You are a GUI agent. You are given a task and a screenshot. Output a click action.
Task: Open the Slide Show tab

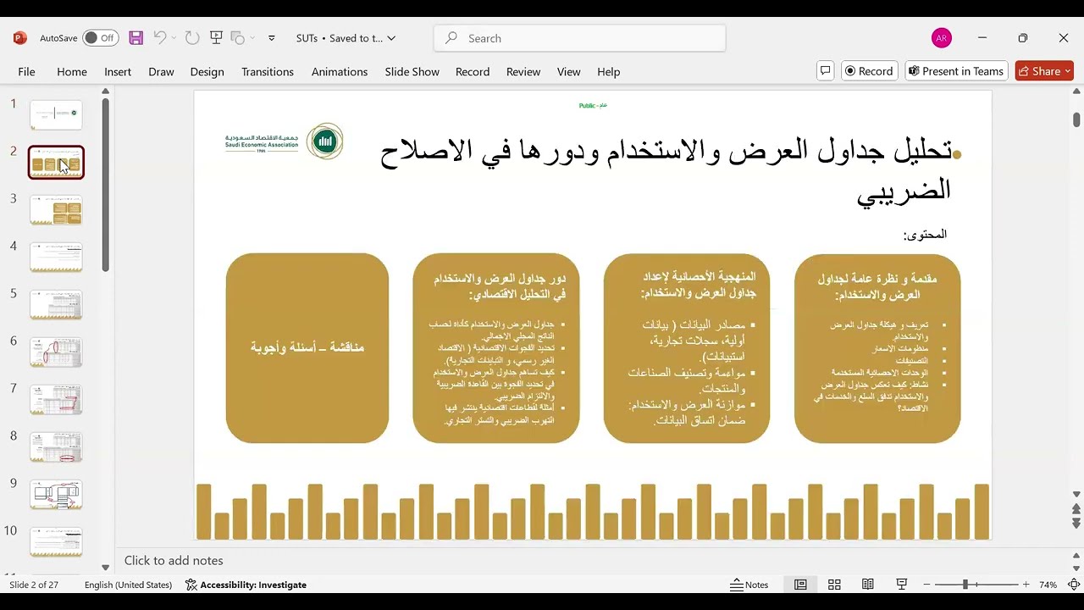coord(412,72)
